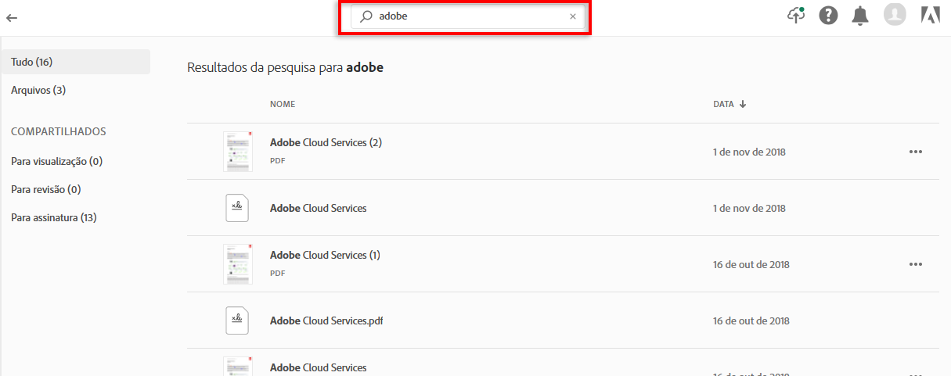Open the Adobe Cloud Services.pdf file link
Viewport: 951px width, 376px height.
point(326,320)
